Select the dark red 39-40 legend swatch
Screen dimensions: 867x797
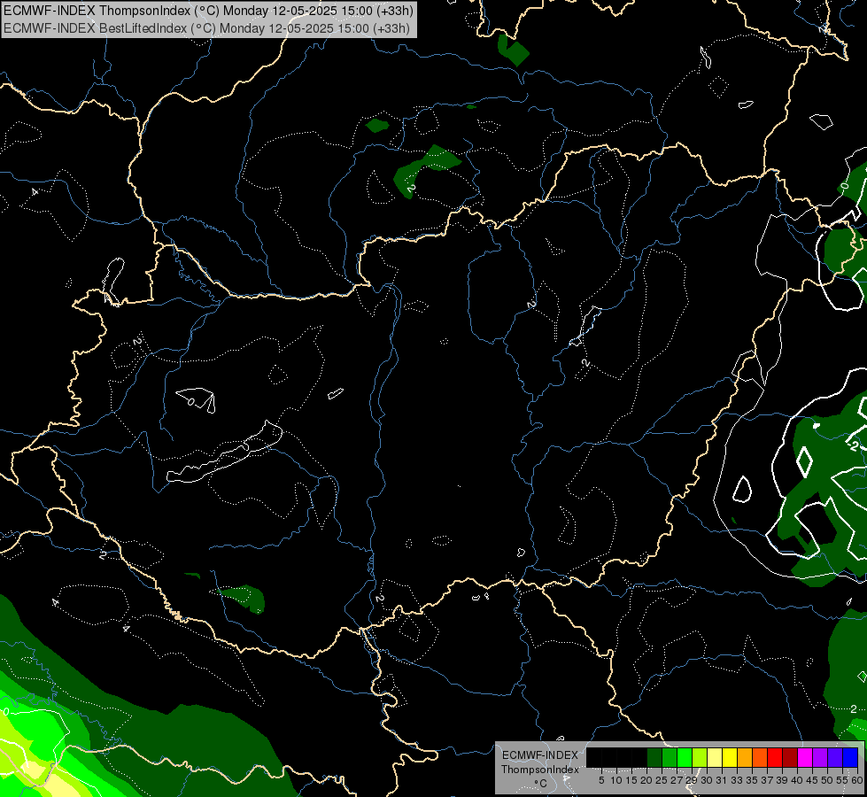click(x=790, y=757)
